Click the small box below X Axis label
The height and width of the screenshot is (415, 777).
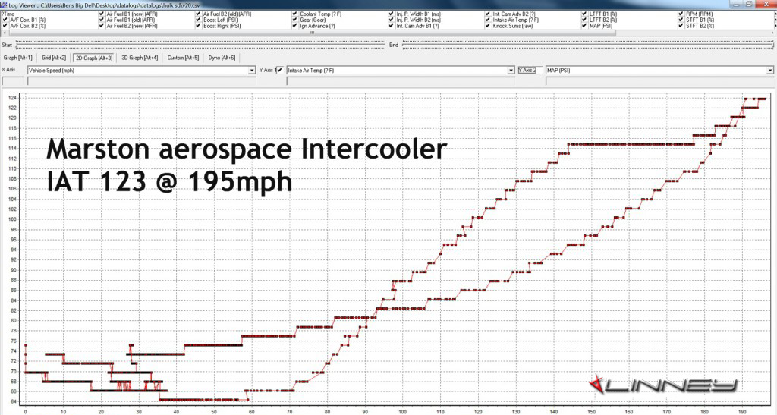click(x=12, y=80)
